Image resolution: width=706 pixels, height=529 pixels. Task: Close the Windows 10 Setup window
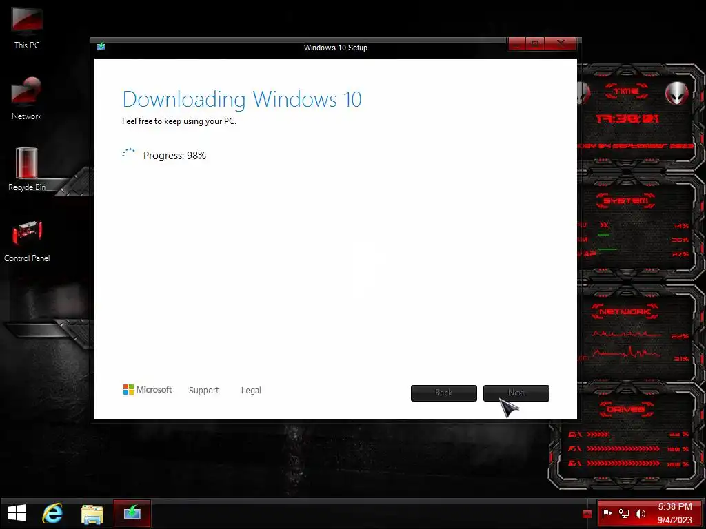point(560,43)
